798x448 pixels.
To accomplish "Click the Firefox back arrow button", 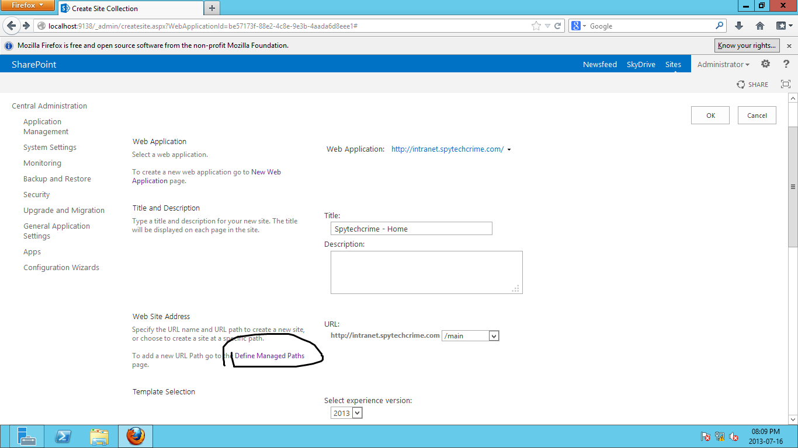I will [11, 26].
